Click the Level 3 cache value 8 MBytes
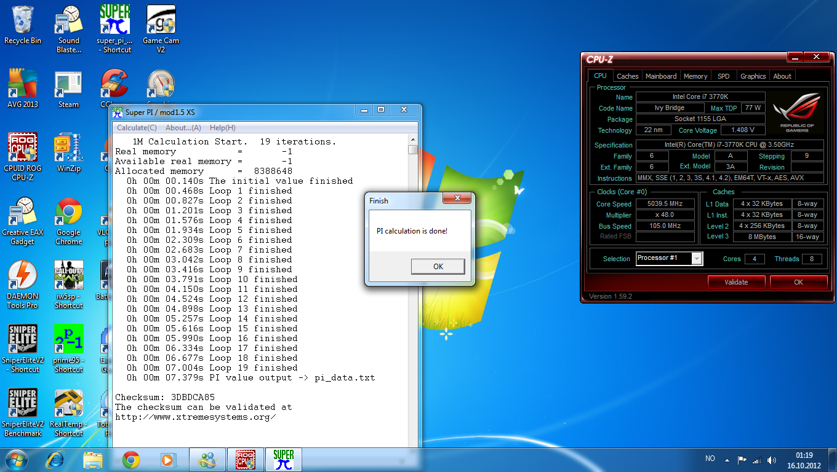The image size is (837, 472). tap(763, 237)
